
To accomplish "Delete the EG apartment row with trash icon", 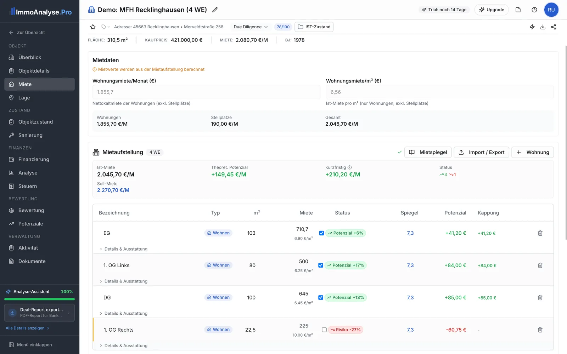I will (x=540, y=233).
